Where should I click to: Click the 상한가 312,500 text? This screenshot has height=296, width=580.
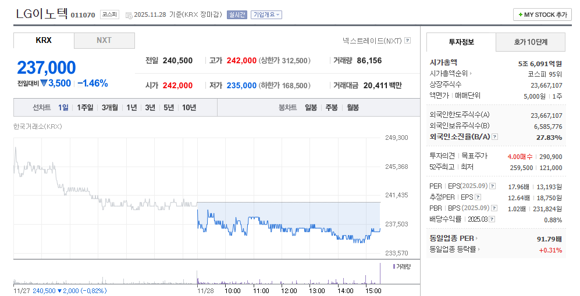(x=284, y=61)
